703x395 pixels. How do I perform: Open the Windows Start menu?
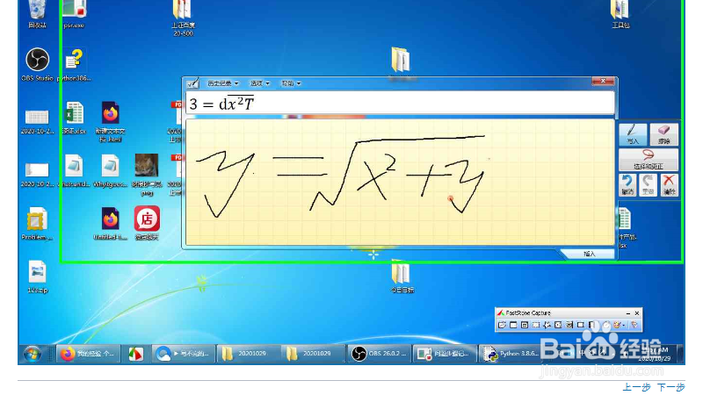coord(33,354)
